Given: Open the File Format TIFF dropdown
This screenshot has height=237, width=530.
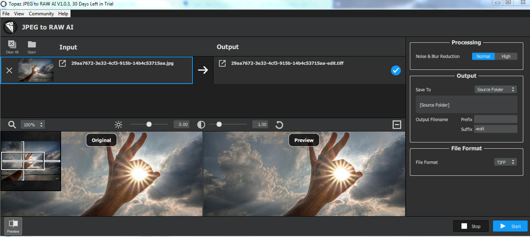Looking at the screenshot, I should [x=506, y=162].
